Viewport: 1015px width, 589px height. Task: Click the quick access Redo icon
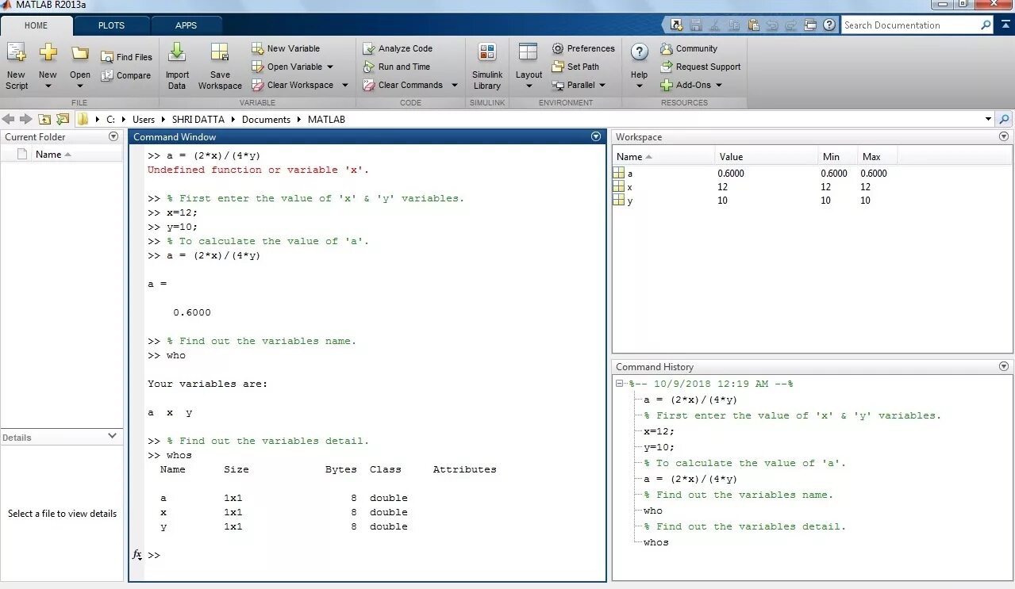click(x=791, y=25)
